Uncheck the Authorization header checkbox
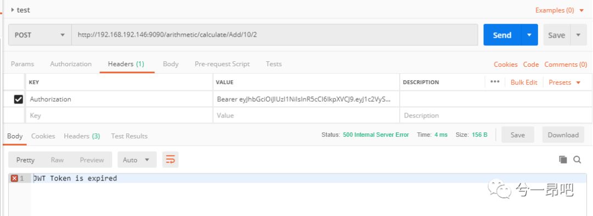This screenshot has height=216, width=593. 18,99
